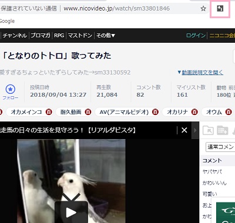Viewport: 235px width, 223px height.
Task: Click the mylist count 161
Action: tap(182, 95)
